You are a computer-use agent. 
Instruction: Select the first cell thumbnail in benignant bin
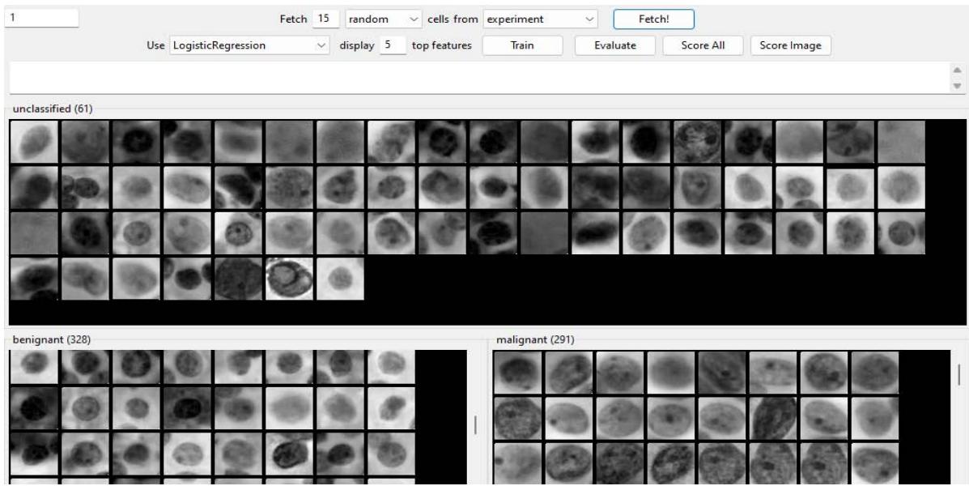tap(33, 367)
